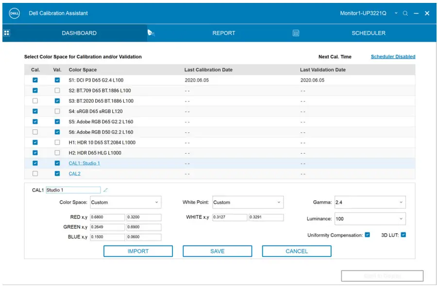This screenshot has height=287, width=438.
Task: Open the Color Space dropdown
Action: [x=125, y=202]
